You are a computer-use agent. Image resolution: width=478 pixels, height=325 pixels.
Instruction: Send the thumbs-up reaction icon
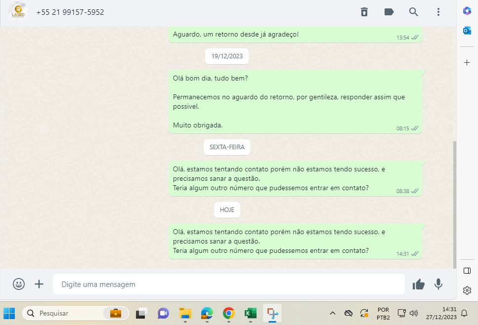419,284
